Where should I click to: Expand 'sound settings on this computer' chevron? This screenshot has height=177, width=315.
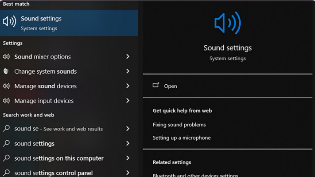click(128, 158)
